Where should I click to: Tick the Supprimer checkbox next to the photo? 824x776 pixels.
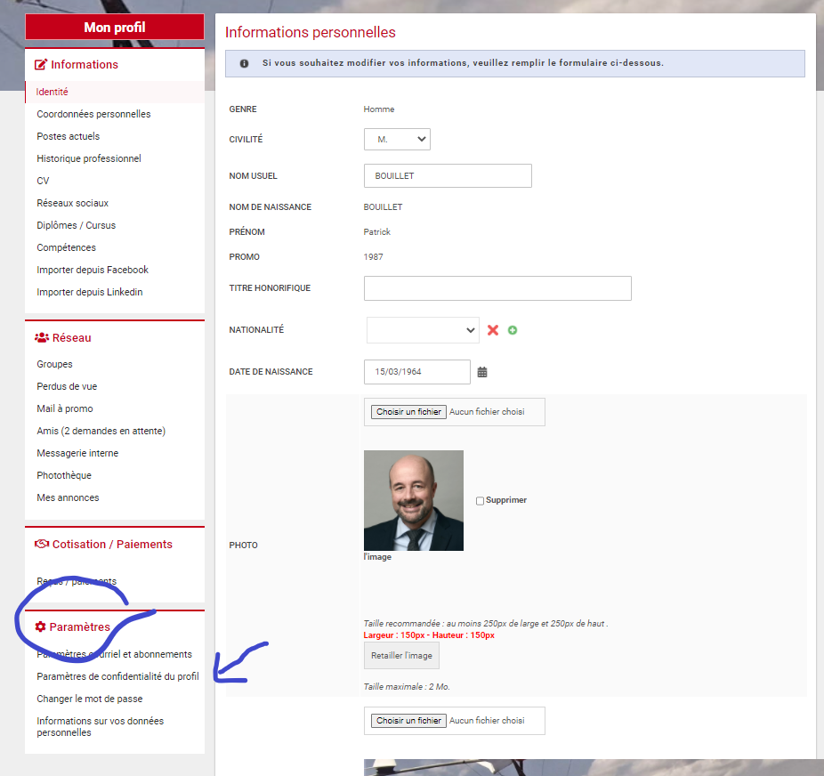(480, 501)
